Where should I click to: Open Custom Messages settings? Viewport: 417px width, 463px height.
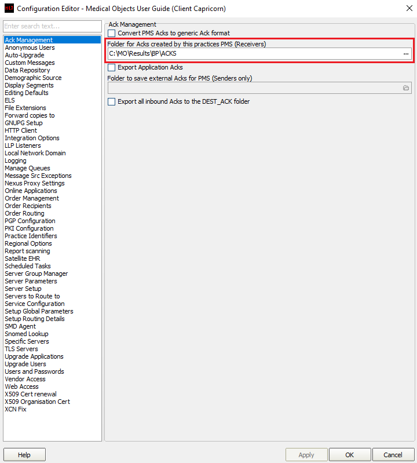tap(30, 63)
